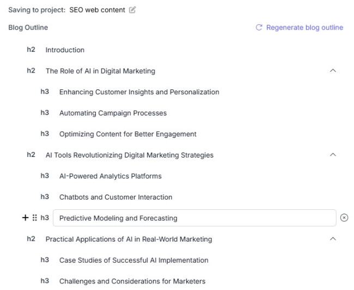The width and height of the screenshot is (354, 290).
Task: Select Automating Campaign Processes heading
Action: 113,113
